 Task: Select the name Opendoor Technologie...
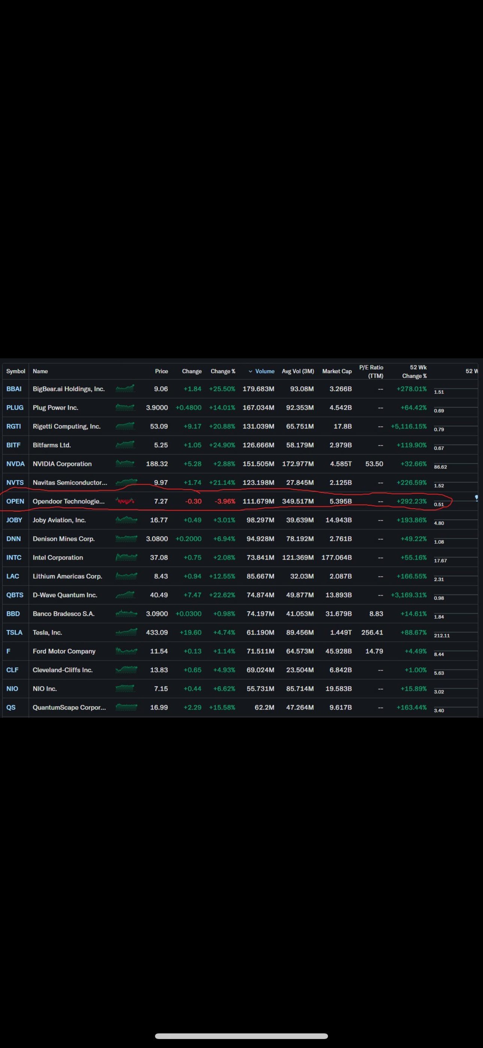69,501
